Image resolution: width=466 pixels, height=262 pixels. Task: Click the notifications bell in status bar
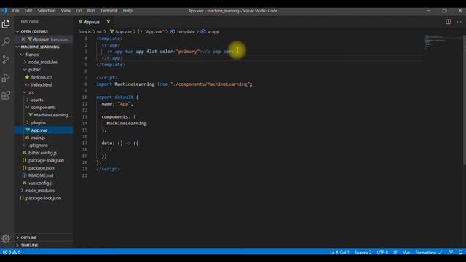[x=460, y=252]
